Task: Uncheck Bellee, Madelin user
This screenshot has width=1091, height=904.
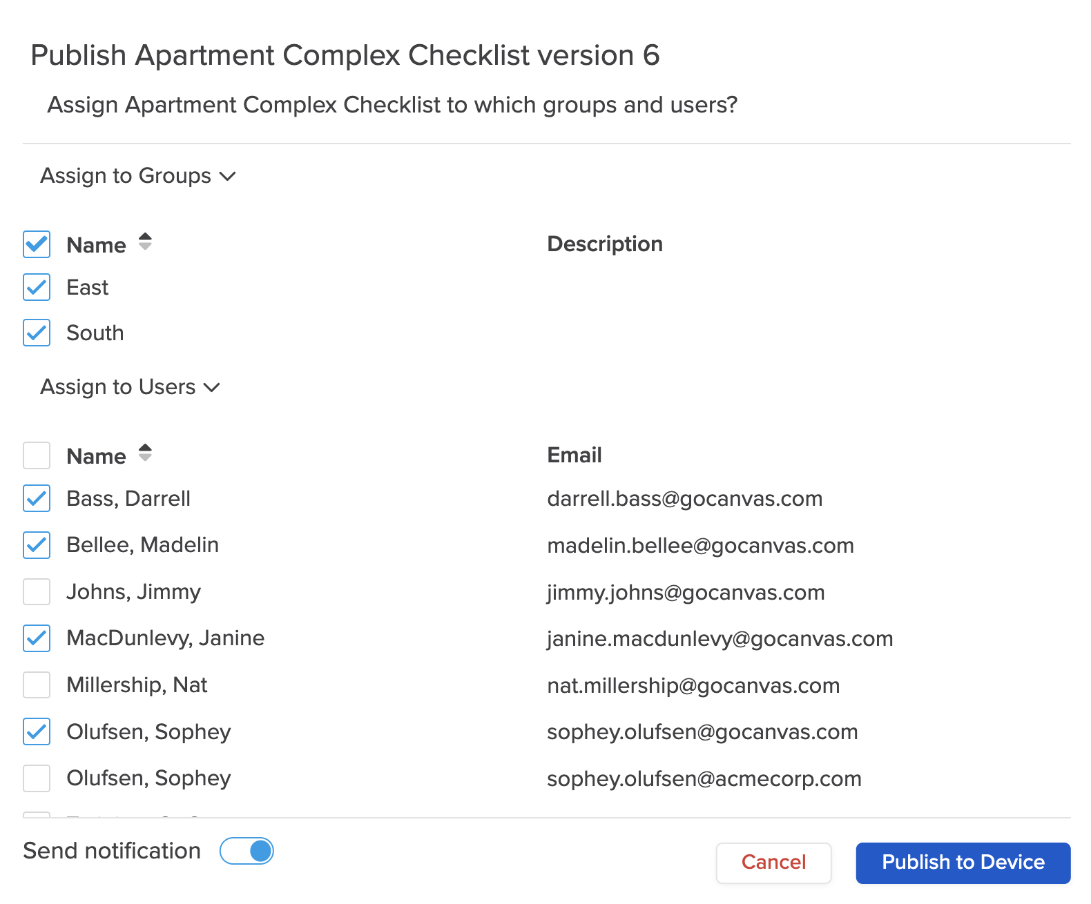Action: pyautogui.click(x=37, y=545)
